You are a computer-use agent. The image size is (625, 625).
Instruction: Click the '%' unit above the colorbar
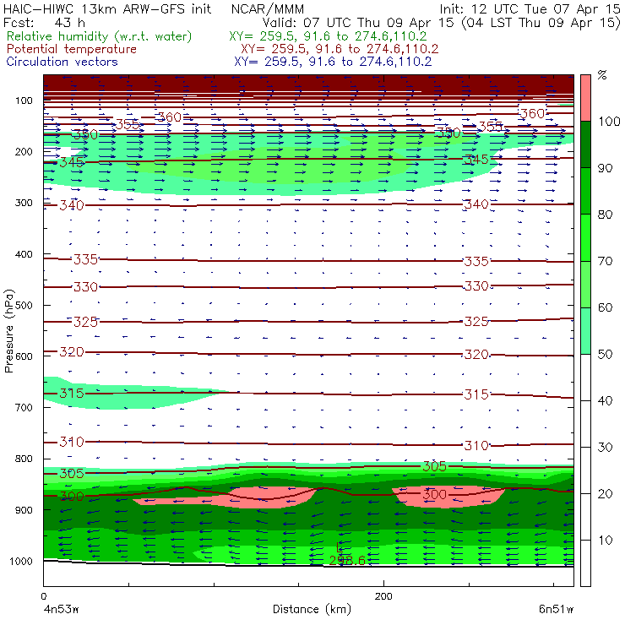click(602, 74)
